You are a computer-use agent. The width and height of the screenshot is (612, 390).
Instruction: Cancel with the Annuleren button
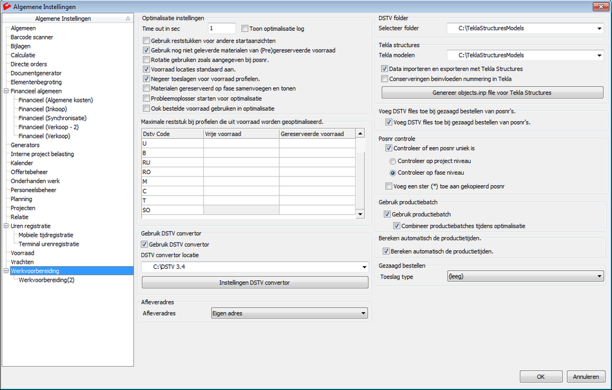tap(586, 376)
